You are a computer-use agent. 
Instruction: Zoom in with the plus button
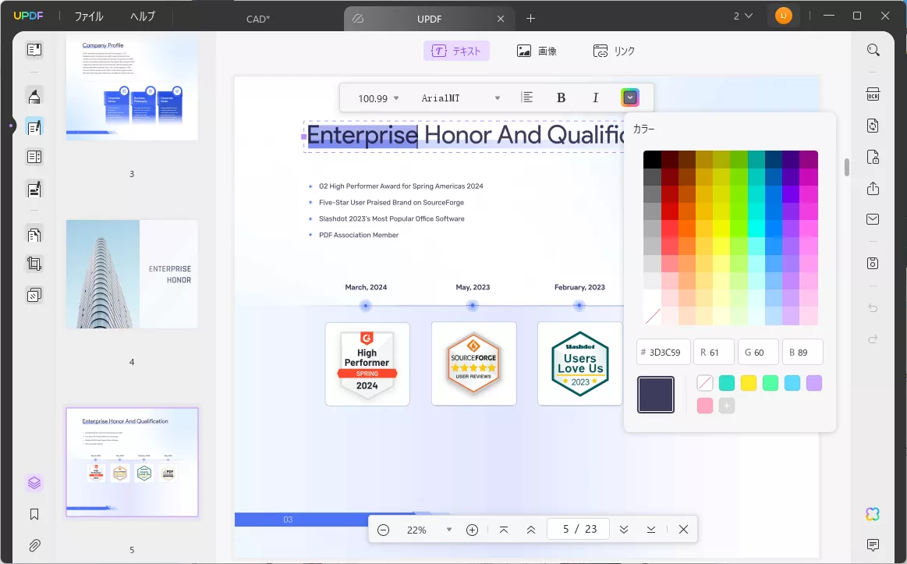(472, 530)
